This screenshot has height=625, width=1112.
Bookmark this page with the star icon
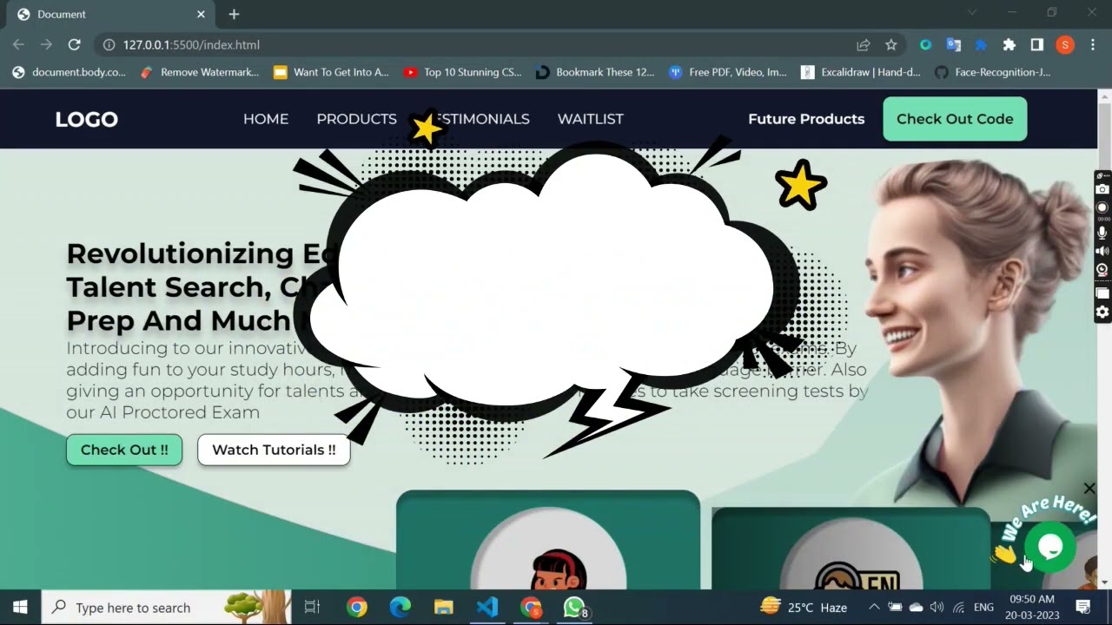[x=890, y=45]
